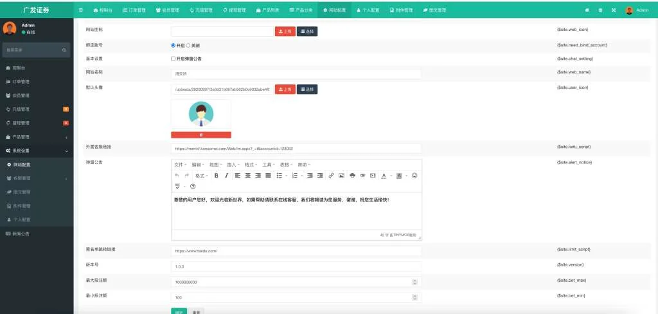The width and height of the screenshot is (658, 314).
Task: Preview the content via the eye icon
Action: 362,175
